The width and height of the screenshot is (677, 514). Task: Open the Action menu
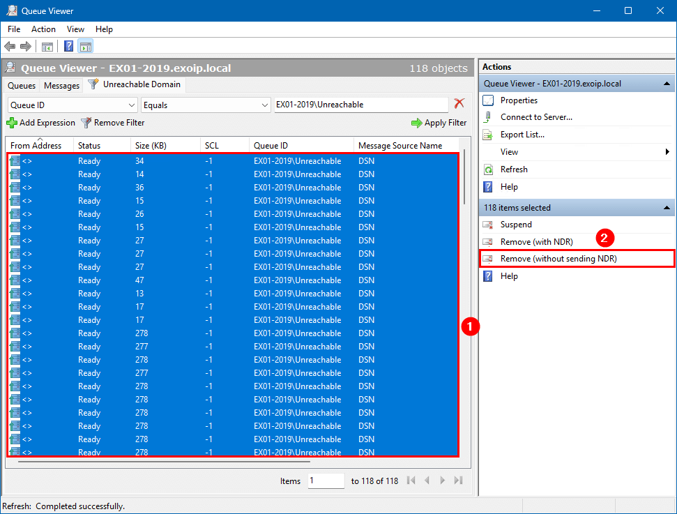tap(43, 29)
